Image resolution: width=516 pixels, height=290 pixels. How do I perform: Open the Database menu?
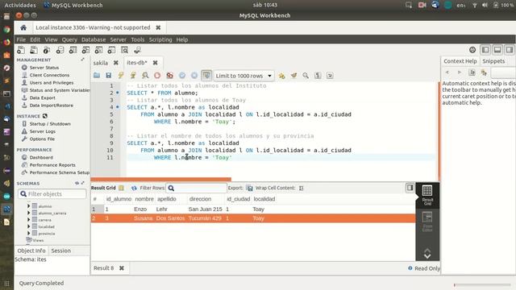click(x=94, y=39)
